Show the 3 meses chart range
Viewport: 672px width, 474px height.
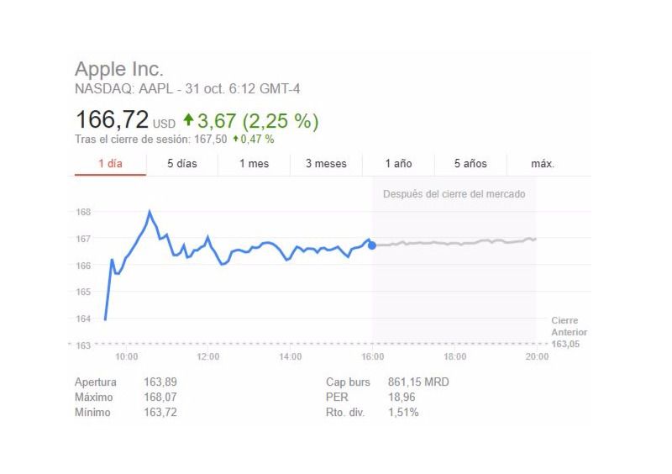326,164
